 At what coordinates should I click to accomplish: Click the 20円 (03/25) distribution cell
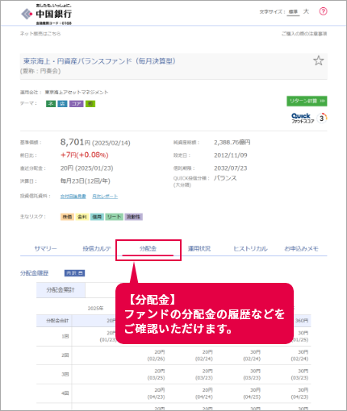[x=156, y=375]
